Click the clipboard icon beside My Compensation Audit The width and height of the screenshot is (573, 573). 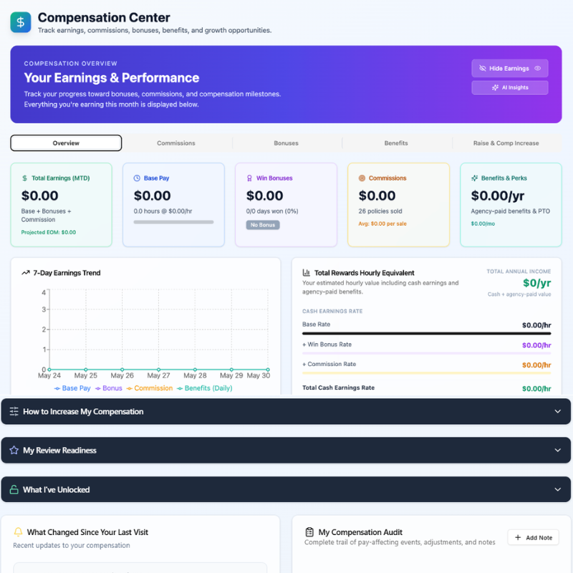pyautogui.click(x=309, y=532)
